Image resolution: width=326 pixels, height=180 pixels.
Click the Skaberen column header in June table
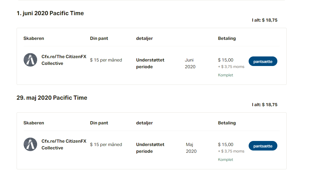coord(34,38)
